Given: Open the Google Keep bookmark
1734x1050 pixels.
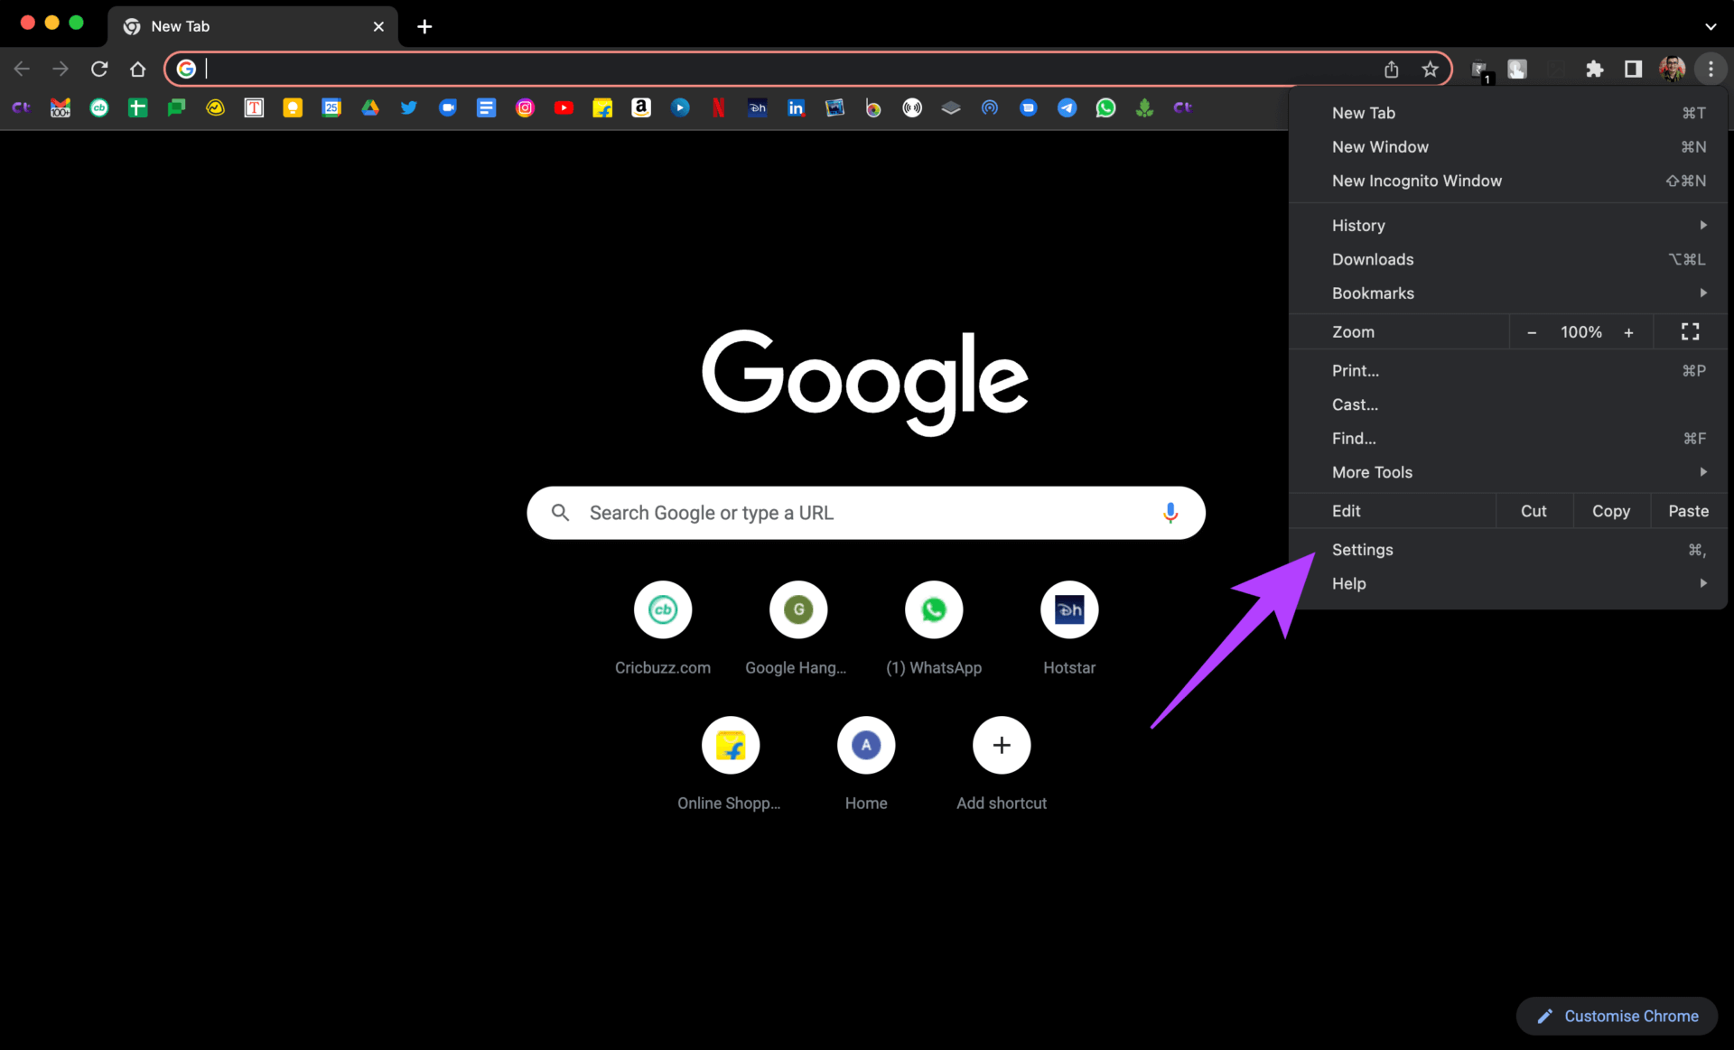Looking at the screenshot, I should (x=293, y=108).
